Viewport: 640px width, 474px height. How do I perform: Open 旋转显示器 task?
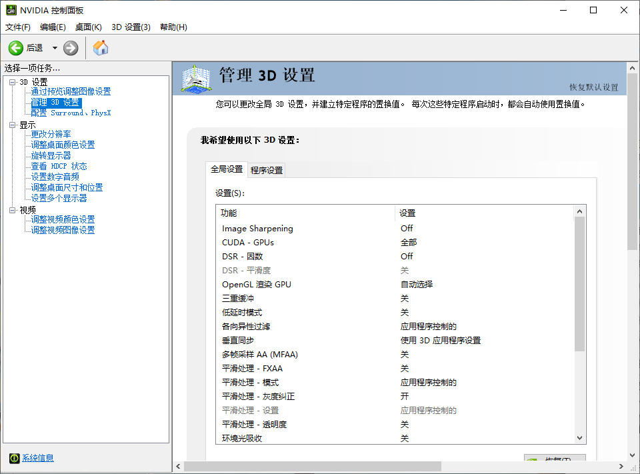pyautogui.click(x=51, y=155)
